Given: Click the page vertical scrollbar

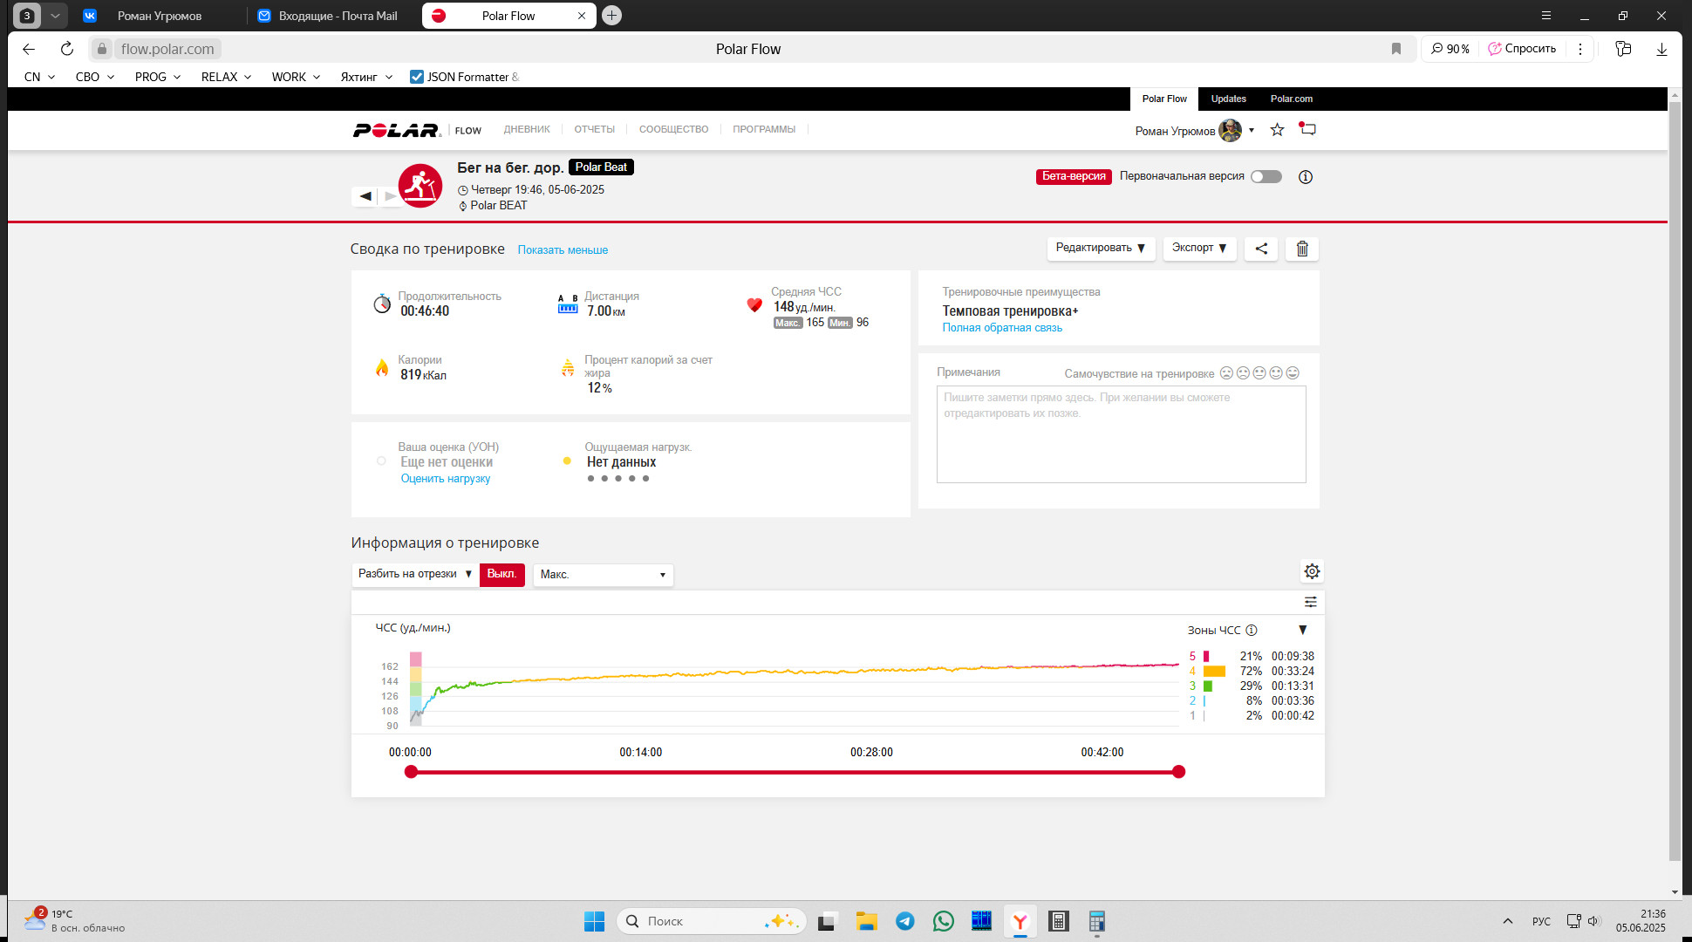Looking at the screenshot, I should tap(1675, 482).
